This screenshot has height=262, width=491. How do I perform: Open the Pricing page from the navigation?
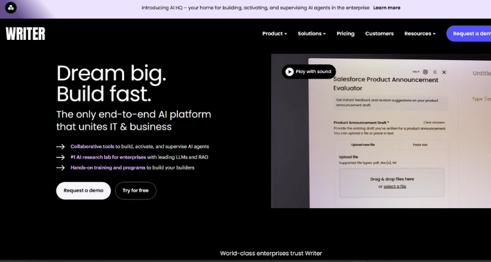click(x=346, y=34)
